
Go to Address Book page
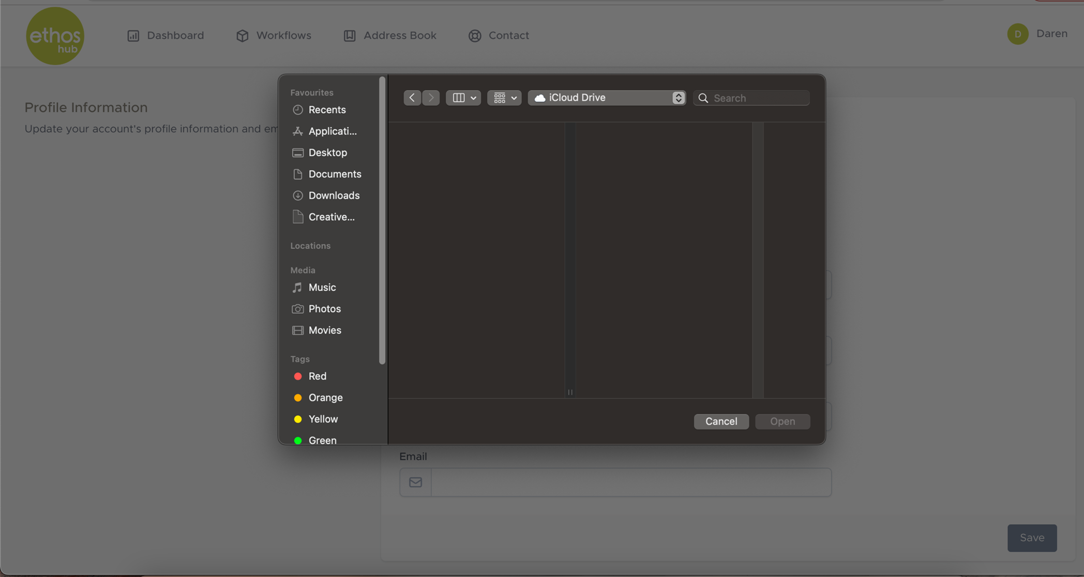pos(389,35)
